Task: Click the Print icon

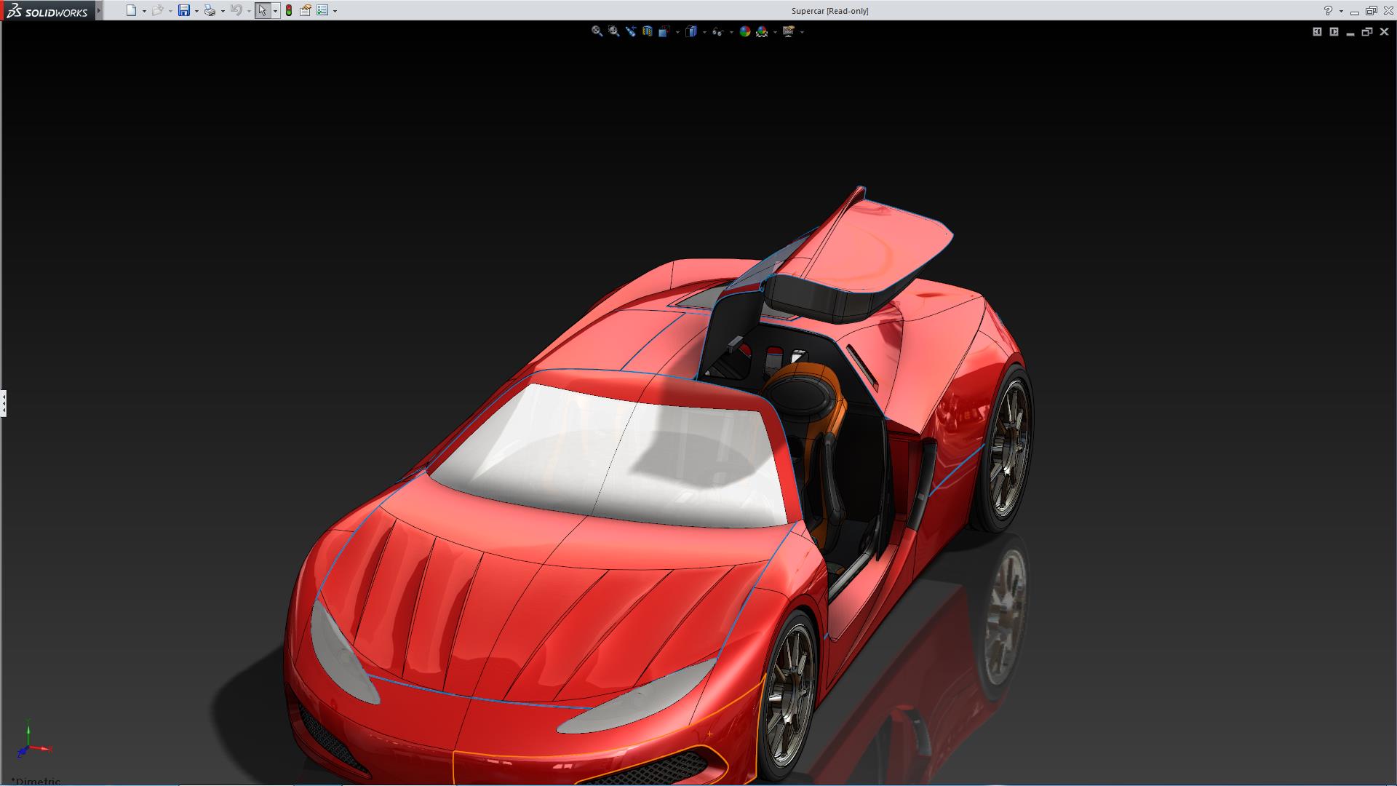Action: pos(210,10)
